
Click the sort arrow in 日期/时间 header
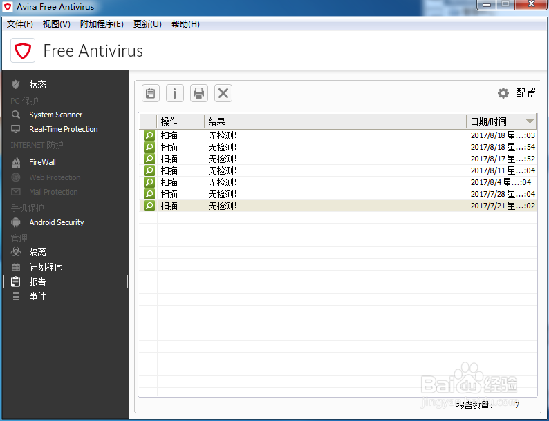pyautogui.click(x=530, y=121)
